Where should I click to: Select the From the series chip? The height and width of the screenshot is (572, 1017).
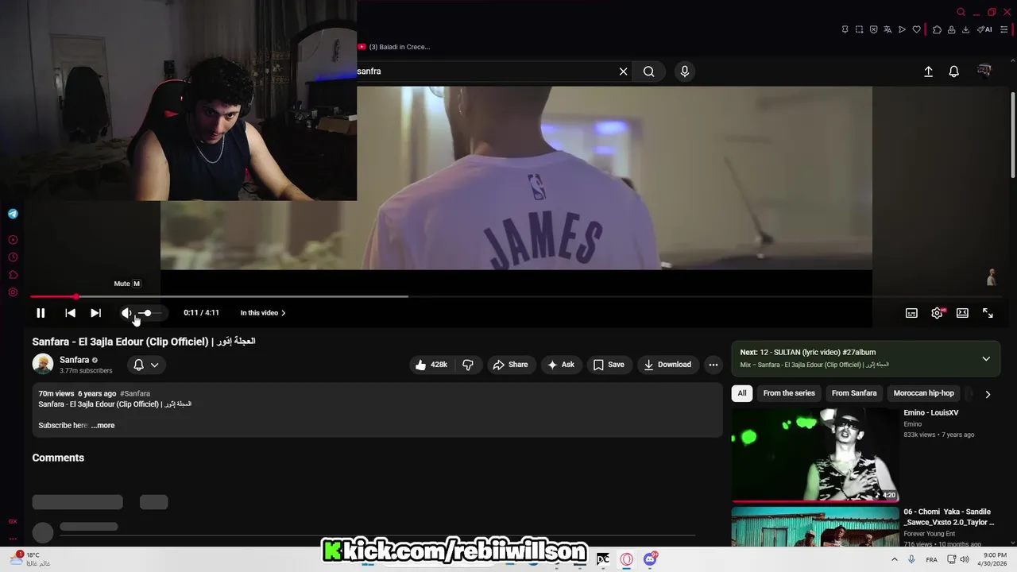pos(789,393)
